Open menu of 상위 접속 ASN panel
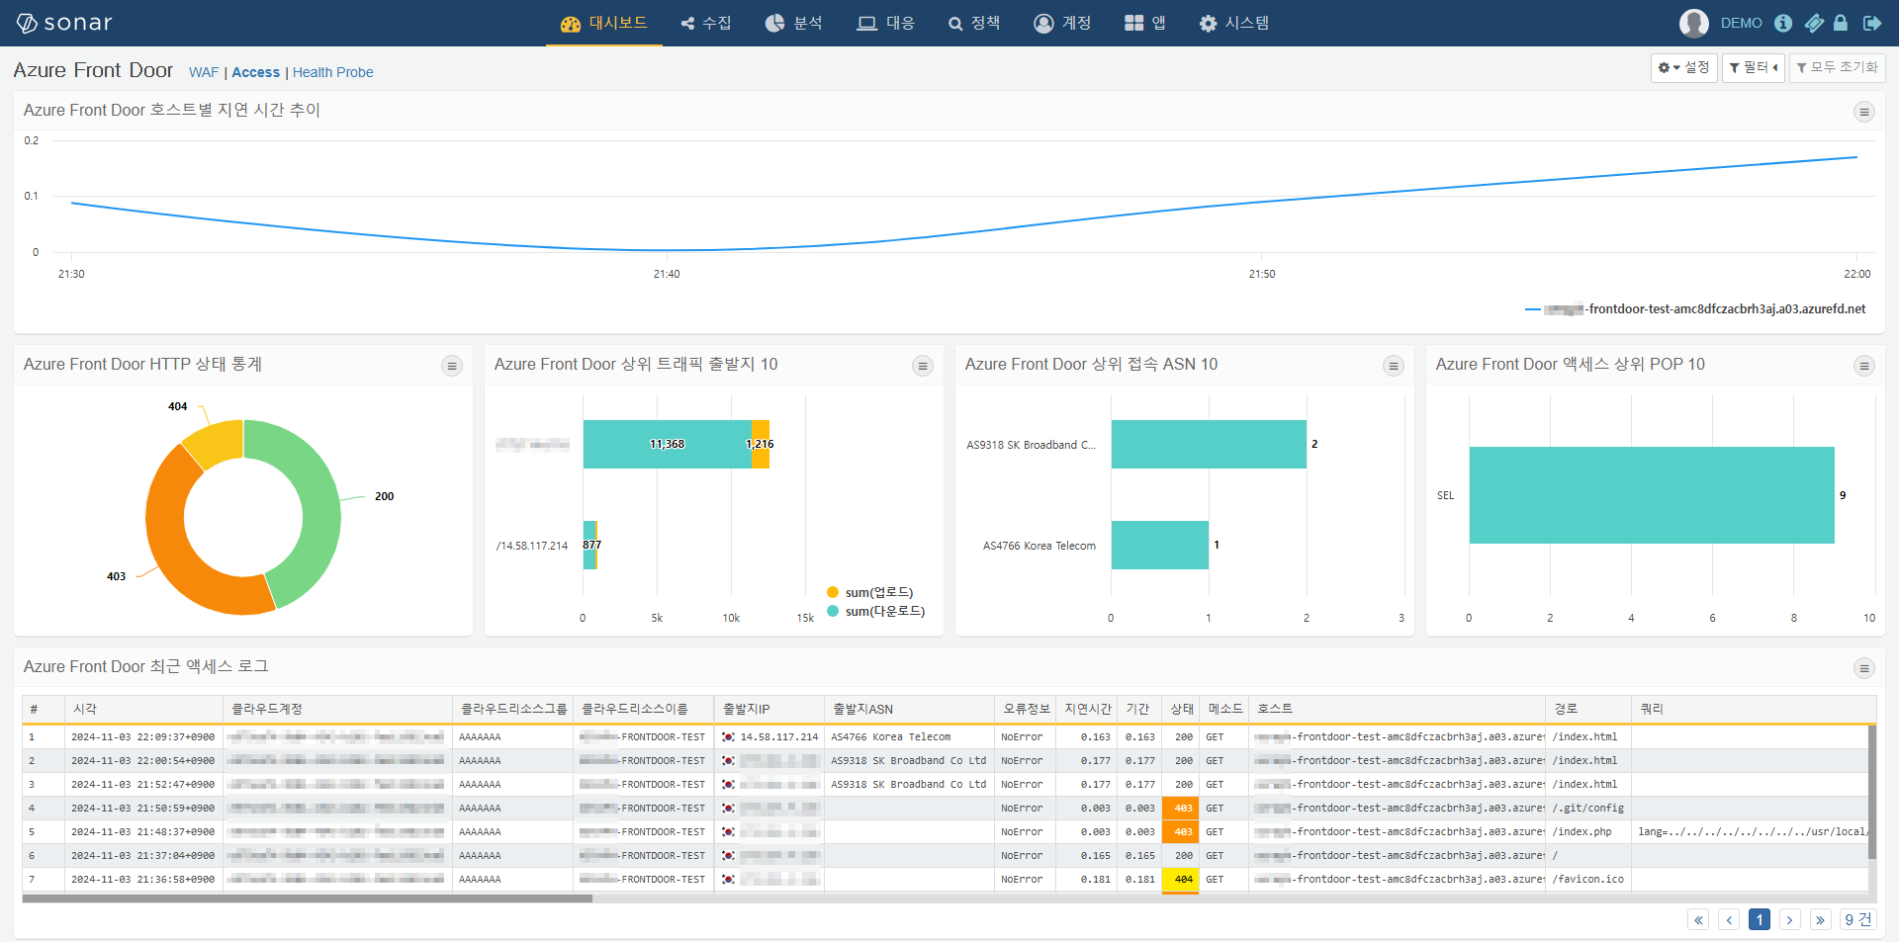The height and width of the screenshot is (942, 1899). click(x=1394, y=366)
